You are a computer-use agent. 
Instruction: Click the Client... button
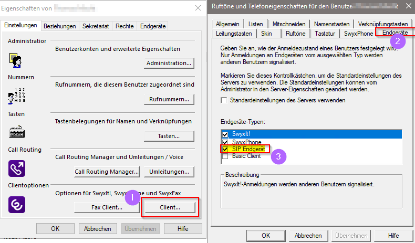point(170,207)
